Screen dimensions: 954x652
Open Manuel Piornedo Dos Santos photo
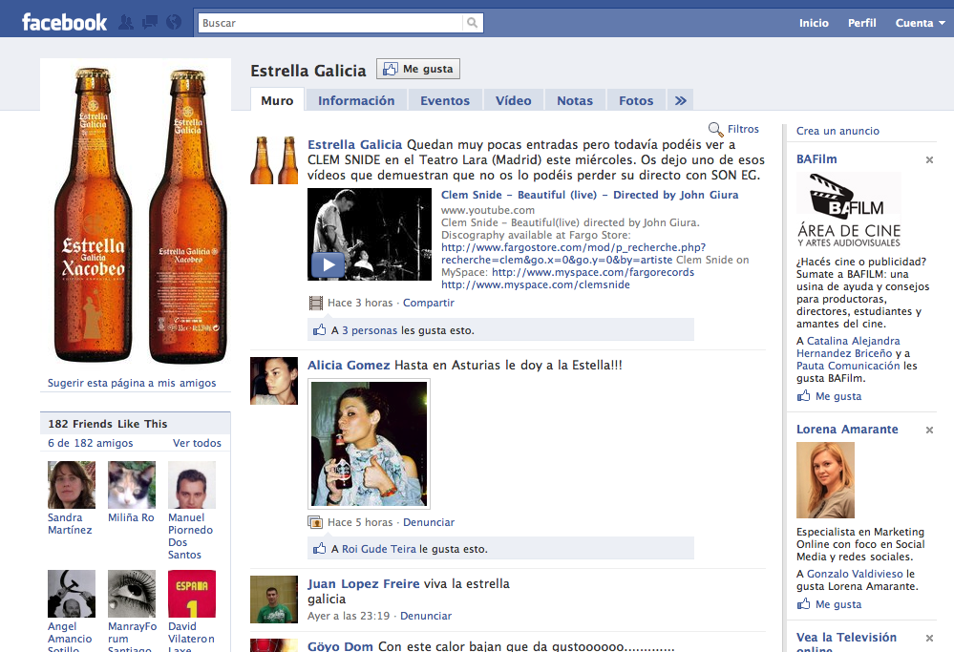point(192,485)
